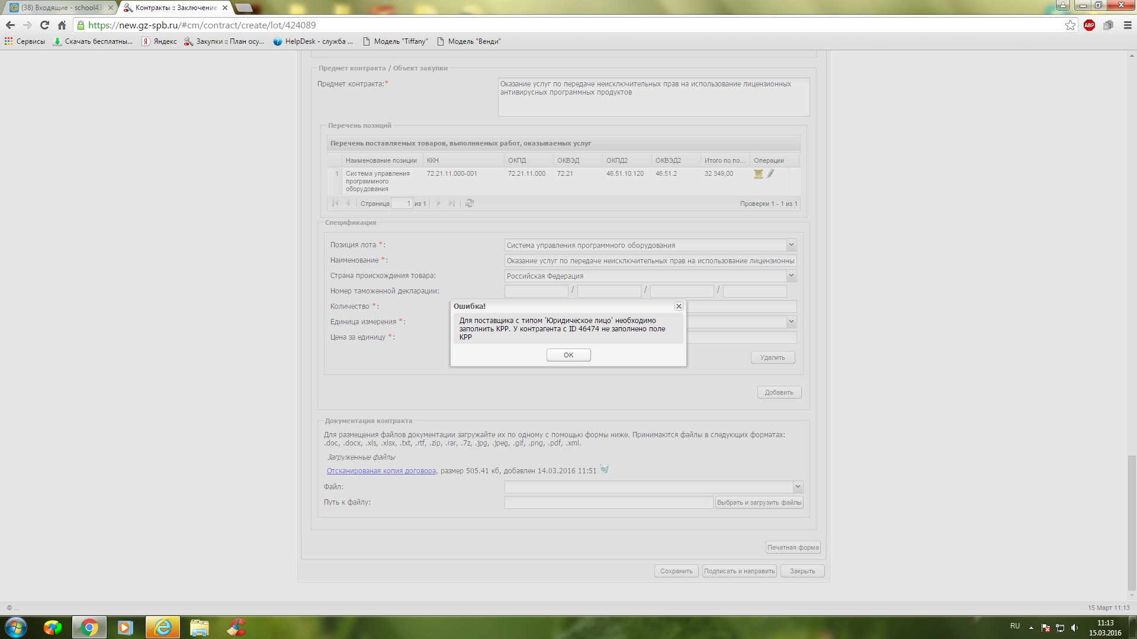
Task: Open Windows Start menu
Action: [x=16, y=627]
